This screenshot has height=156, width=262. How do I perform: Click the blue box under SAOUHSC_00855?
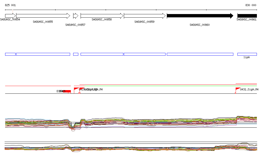point(43,54)
